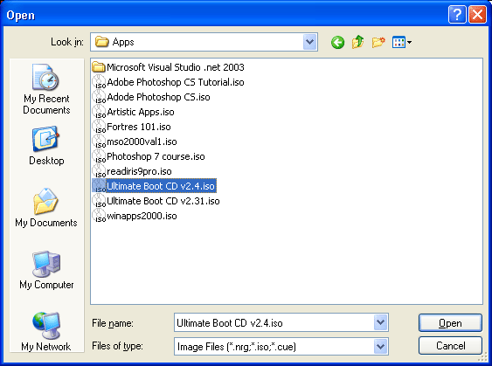This screenshot has height=366, width=492.
Task: Go up one folder level
Action: pyautogui.click(x=357, y=42)
